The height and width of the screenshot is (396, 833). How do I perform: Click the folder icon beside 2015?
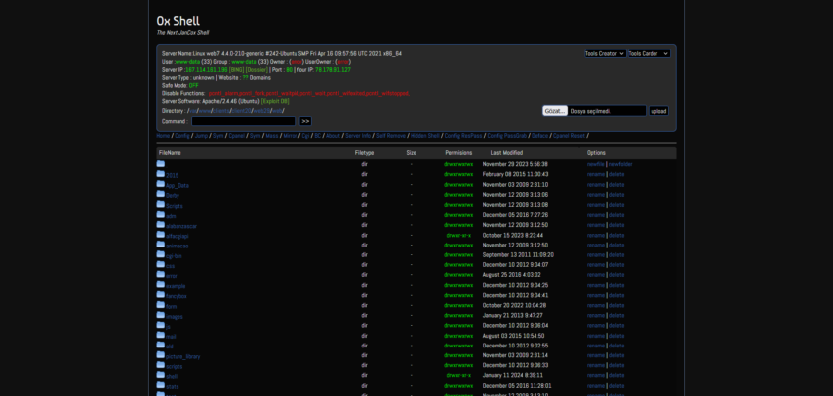pyautogui.click(x=161, y=174)
